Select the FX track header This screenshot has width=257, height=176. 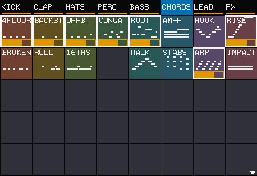tap(241, 8)
